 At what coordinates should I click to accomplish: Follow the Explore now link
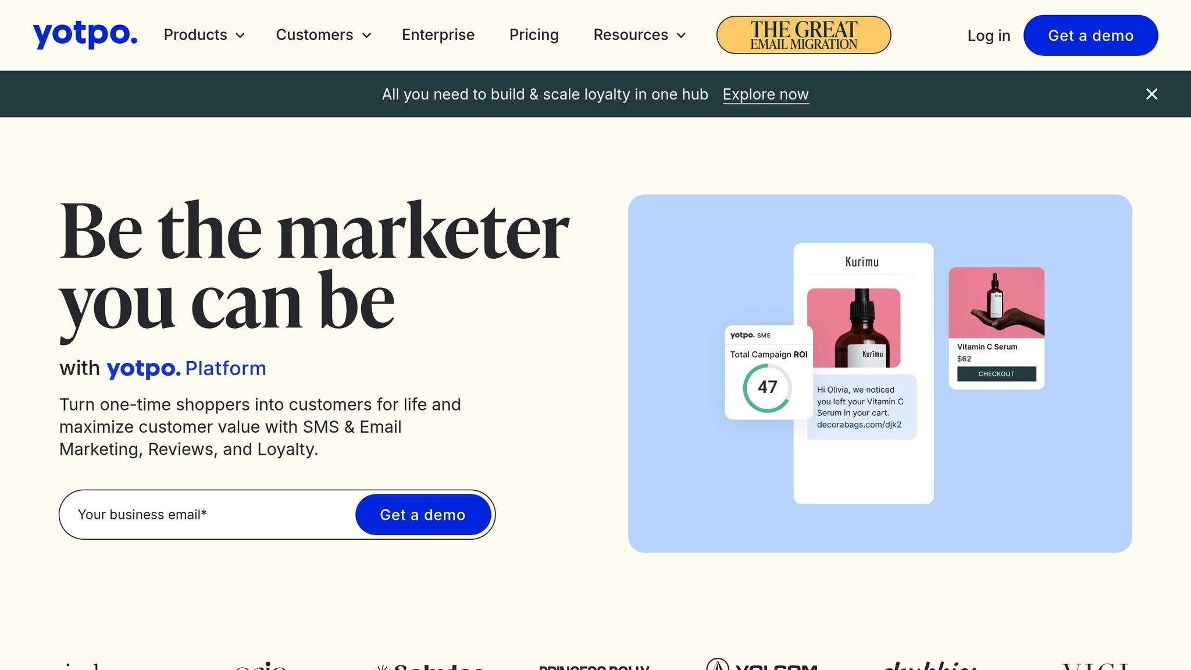coord(765,94)
